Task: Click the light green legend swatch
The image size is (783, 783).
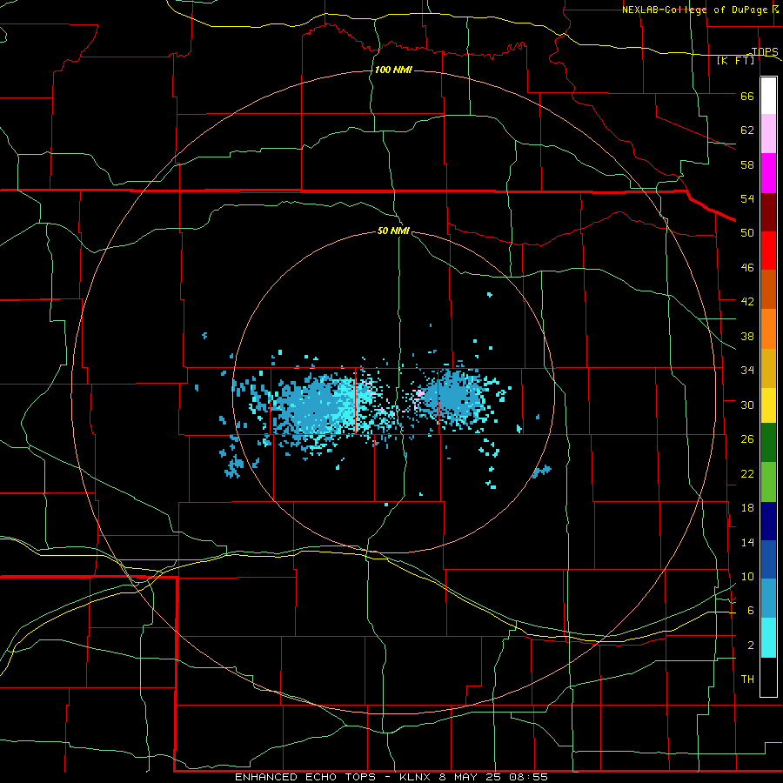Action: tap(768, 482)
